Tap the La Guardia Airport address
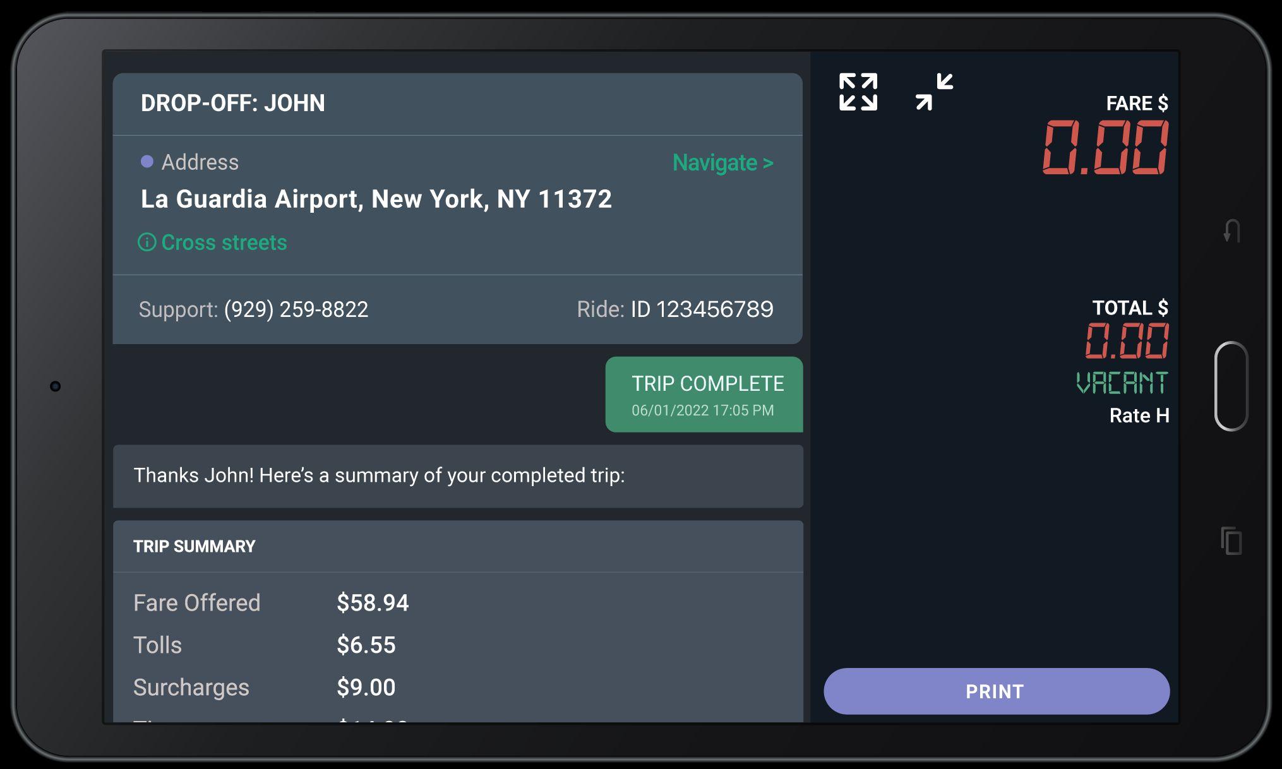The image size is (1282, 769). [x=376, y=200]
